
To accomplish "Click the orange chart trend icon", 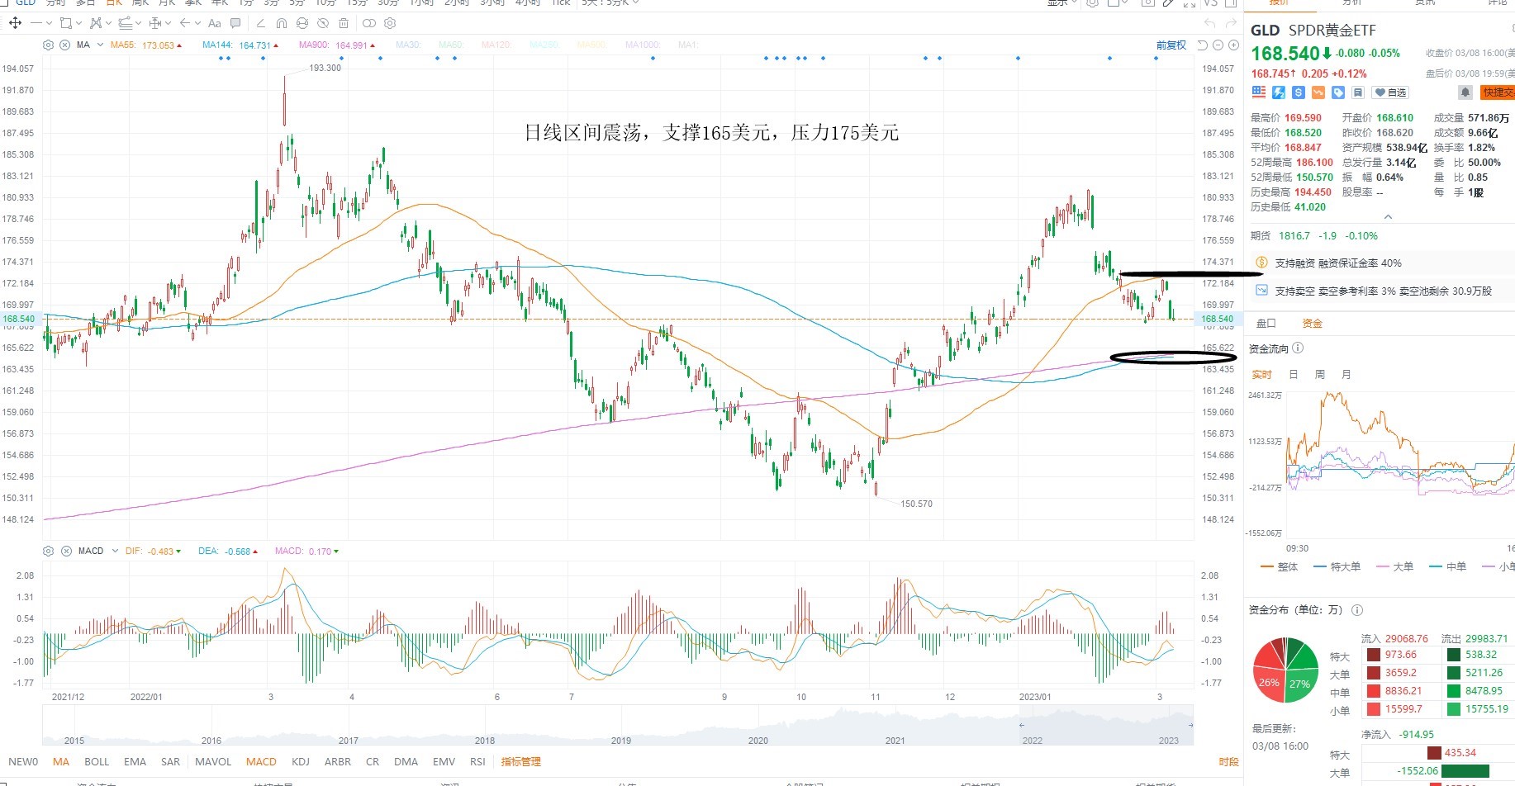I will (1318, 92).
